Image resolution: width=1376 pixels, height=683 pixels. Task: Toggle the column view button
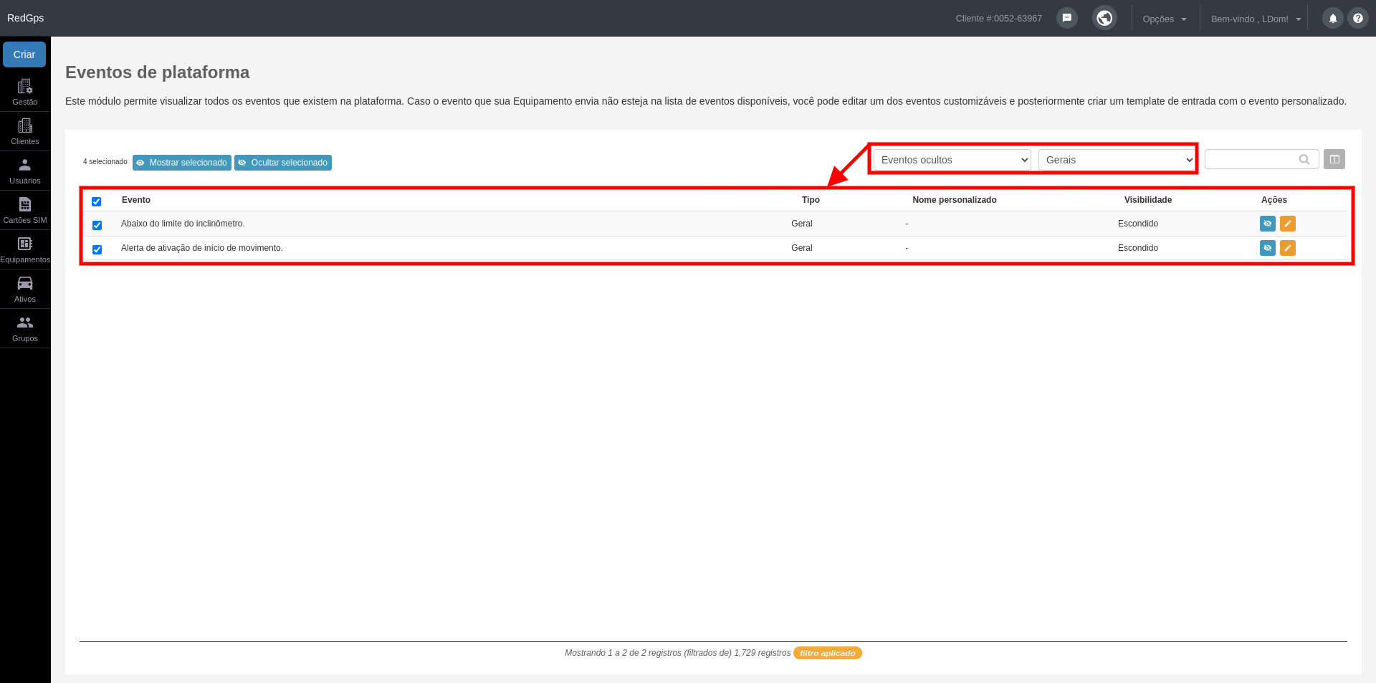click(1334, 159)
